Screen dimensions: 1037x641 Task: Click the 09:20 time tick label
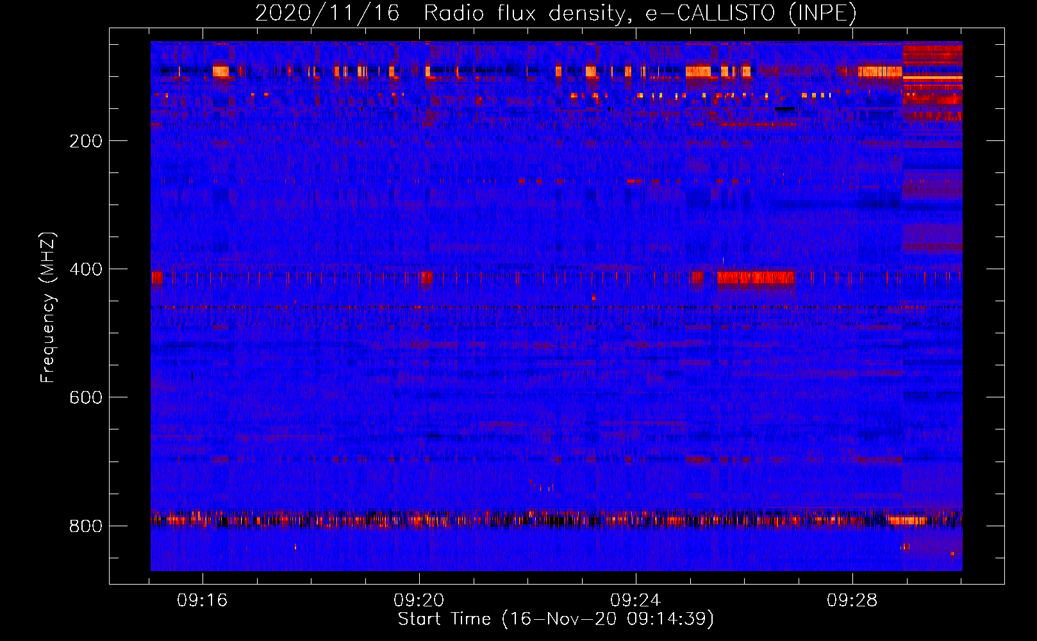point(419,601)
